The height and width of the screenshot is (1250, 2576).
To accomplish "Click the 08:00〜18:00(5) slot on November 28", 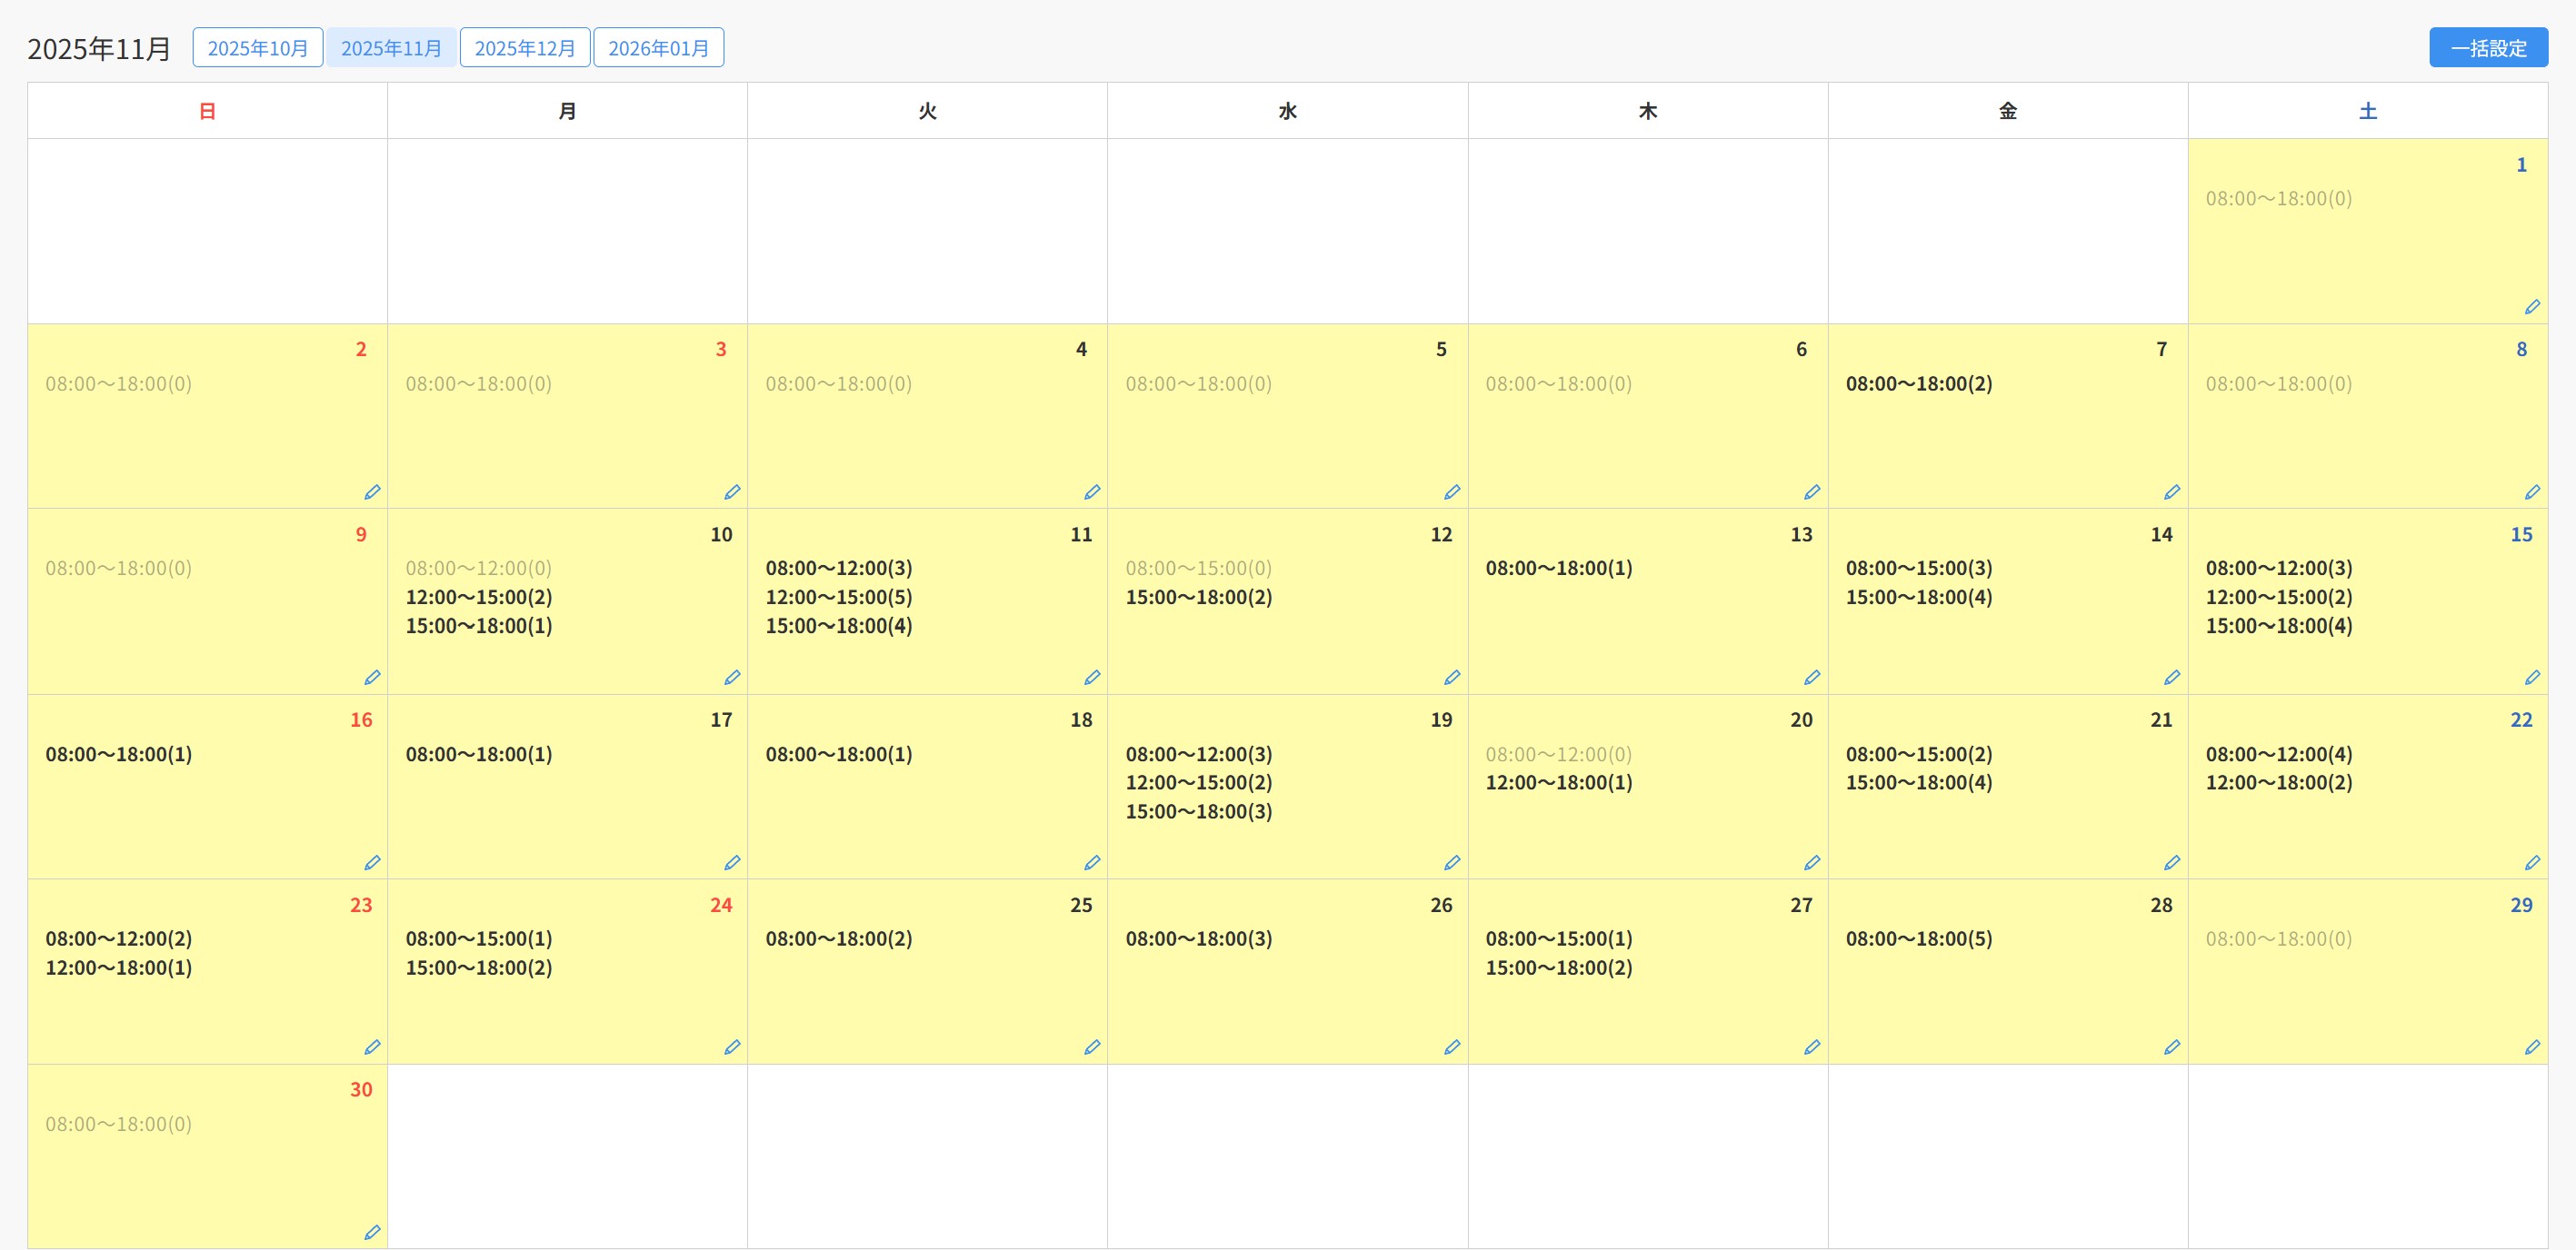I will click(x=1918, y=938).
